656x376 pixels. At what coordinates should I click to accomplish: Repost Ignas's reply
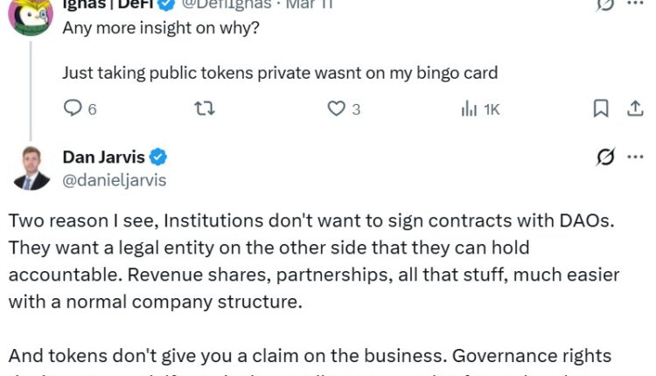(x=204, y=108)
